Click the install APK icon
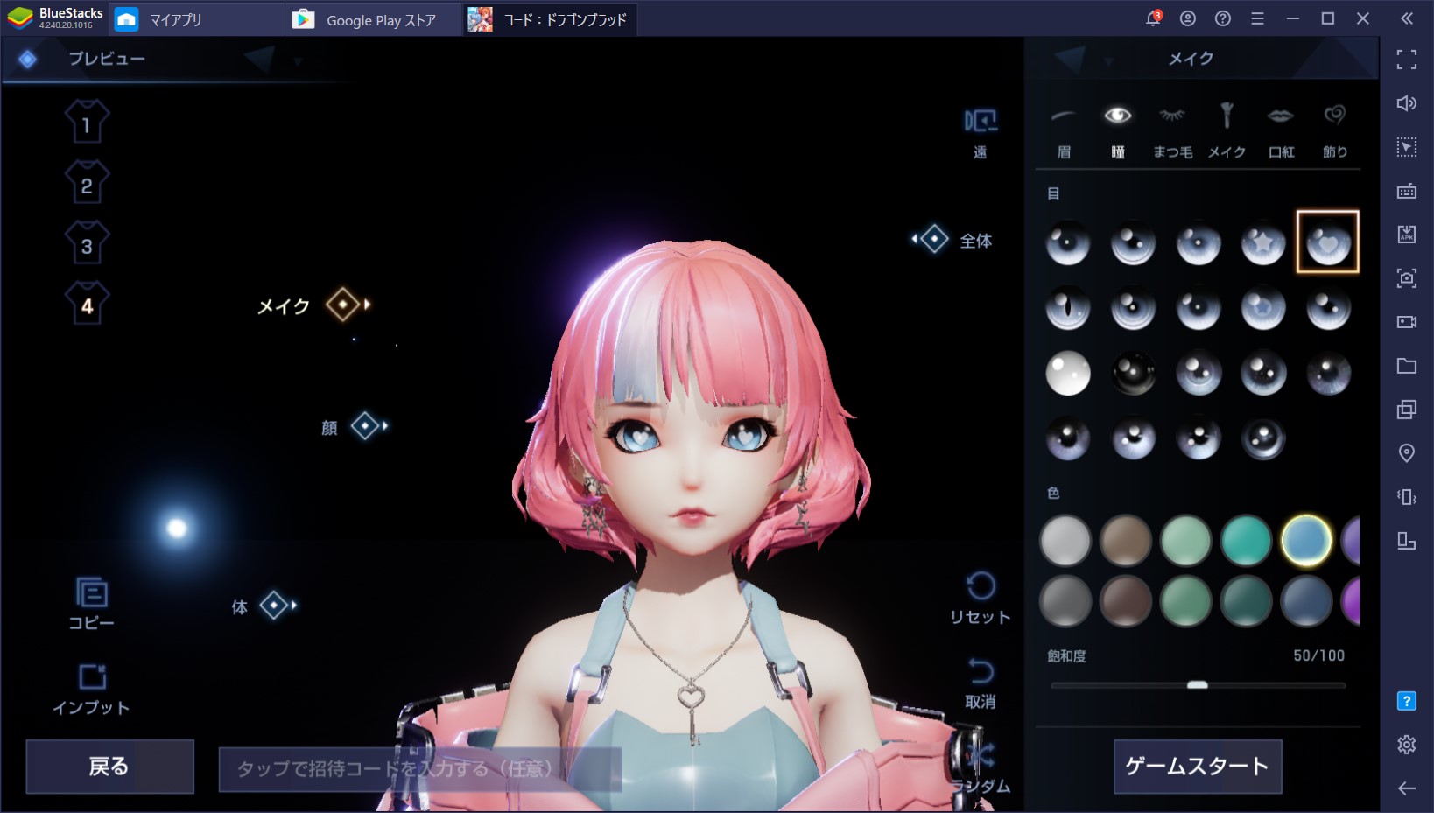The height and width of the screenshot is (813, 1434). 1407,235
